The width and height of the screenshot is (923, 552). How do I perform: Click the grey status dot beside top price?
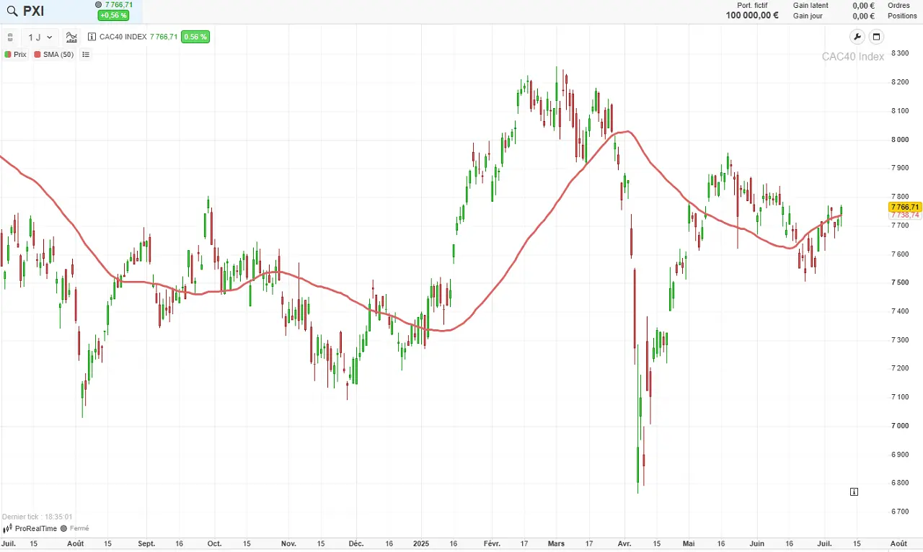coord(99,4)
